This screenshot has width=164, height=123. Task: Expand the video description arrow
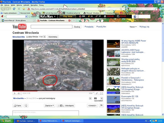click(x=90, y=98)
